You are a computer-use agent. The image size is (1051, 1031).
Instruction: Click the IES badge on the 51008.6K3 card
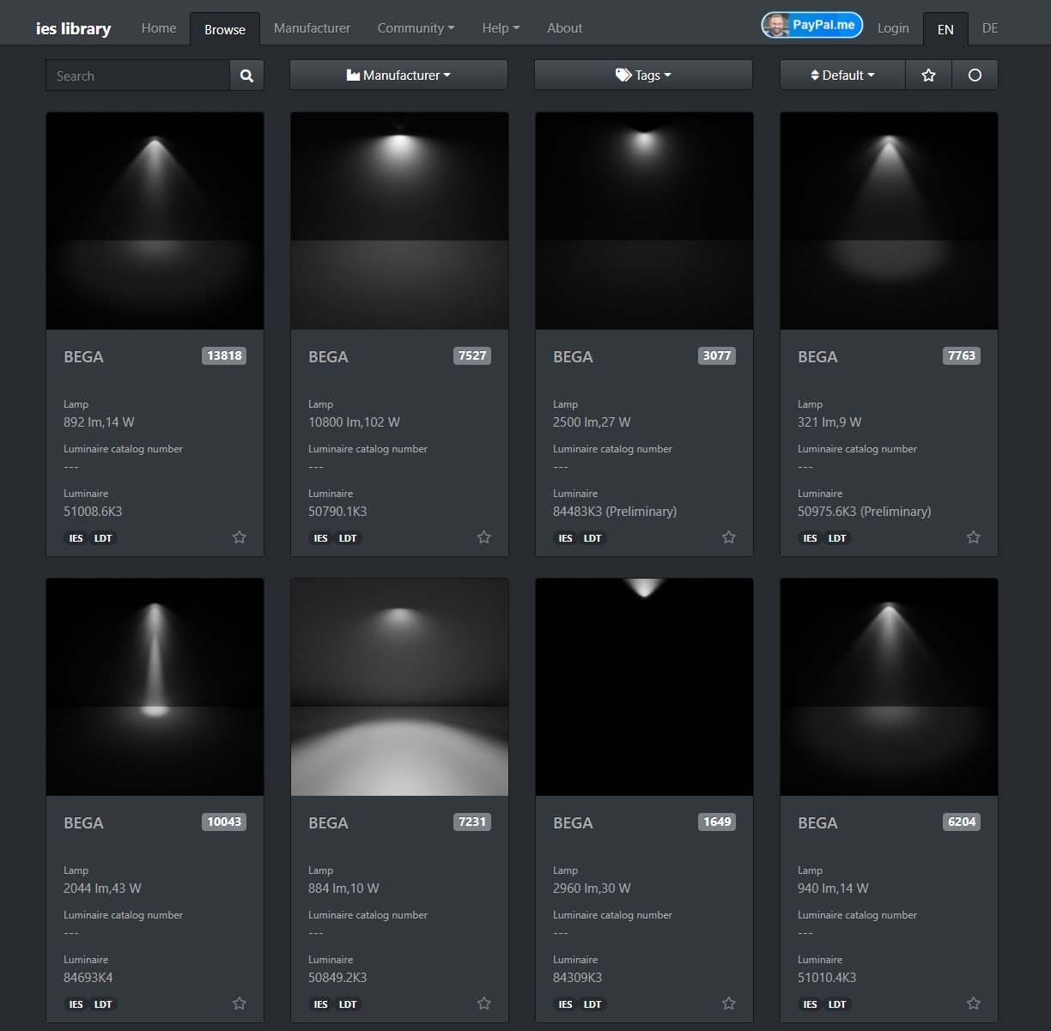(x=76, y=538)
